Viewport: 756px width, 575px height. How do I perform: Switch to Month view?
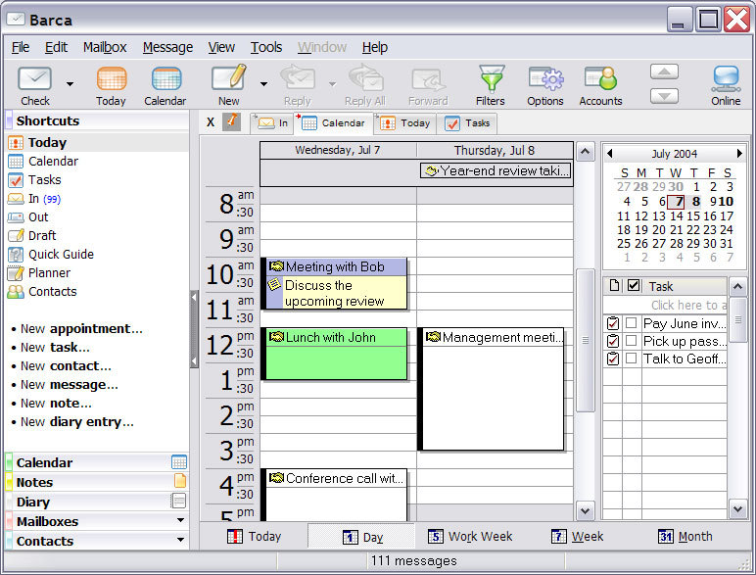(685, 537)
